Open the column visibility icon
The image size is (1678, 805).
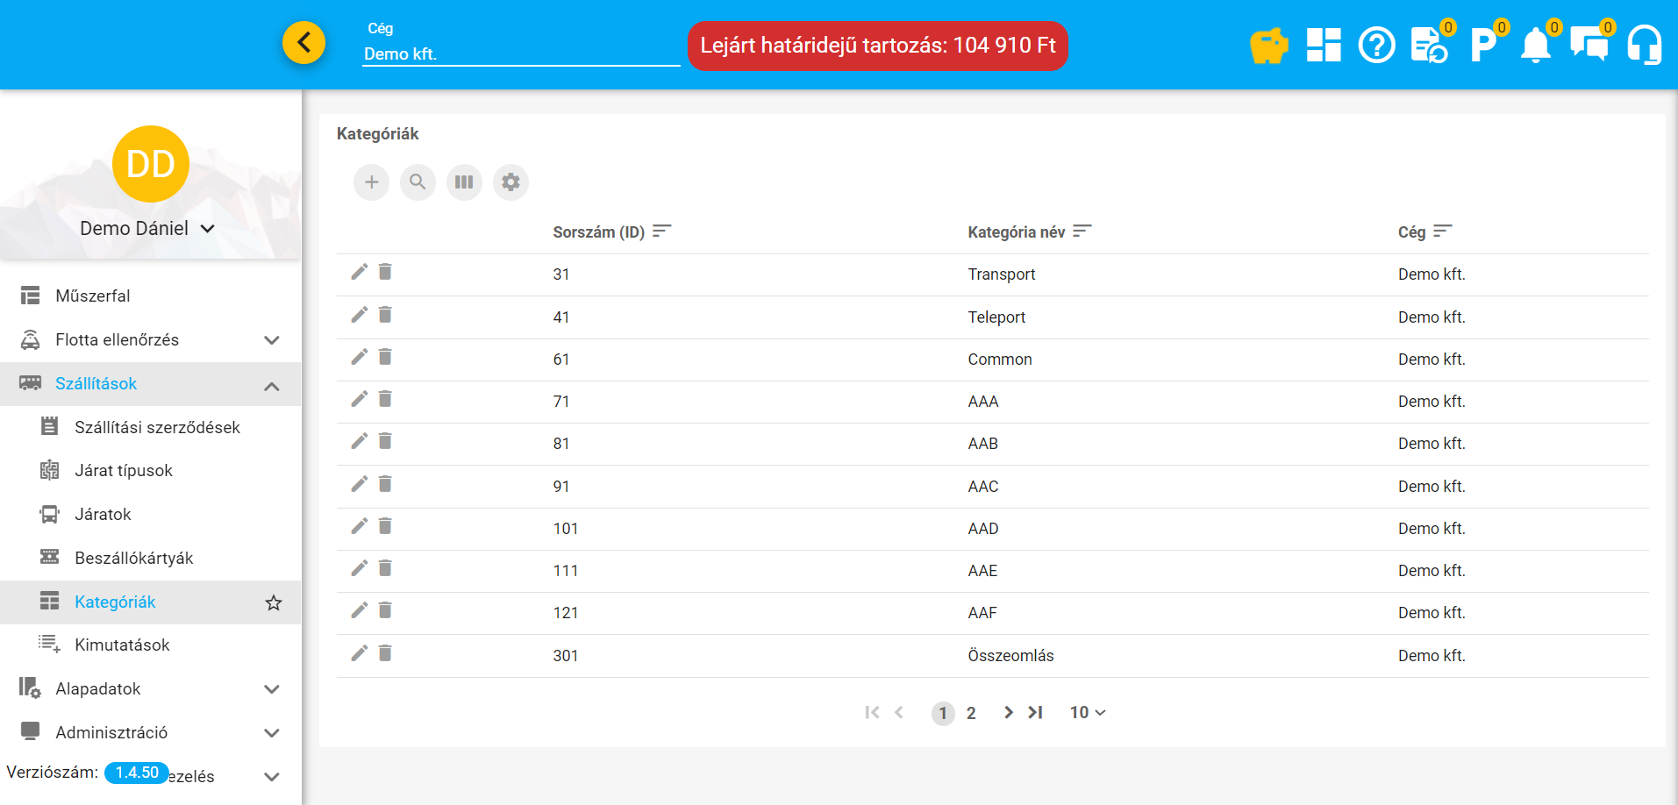pos(464,182)
